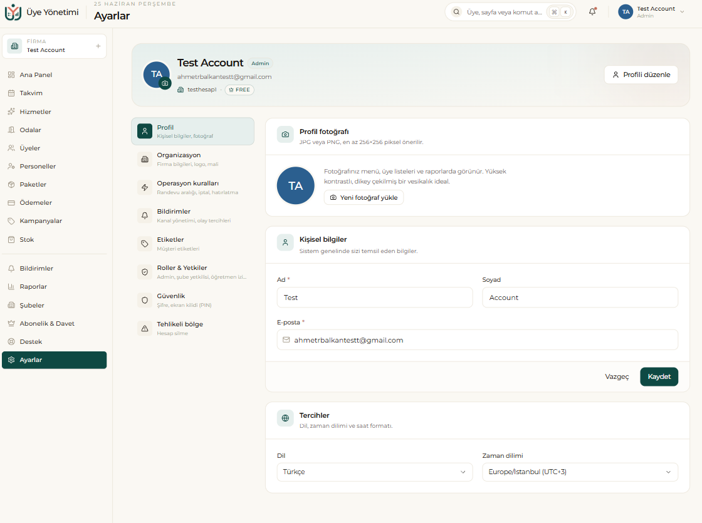Click the Profili düzenle button
Image resolution: width=702 pixels, height=523 pixels.
(641, 75)
